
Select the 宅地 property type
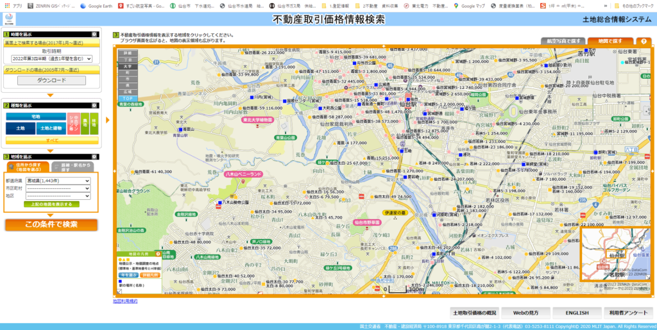click(36, 117)
